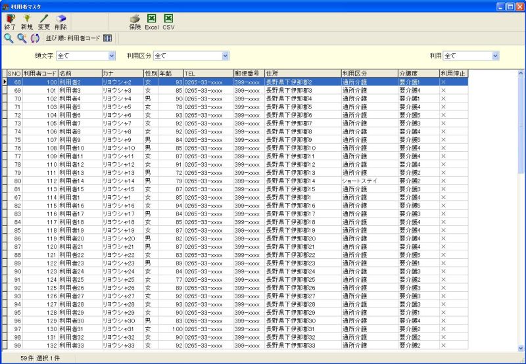Click the TEL column header
526x364 pixels.
[x=208, y=74]
